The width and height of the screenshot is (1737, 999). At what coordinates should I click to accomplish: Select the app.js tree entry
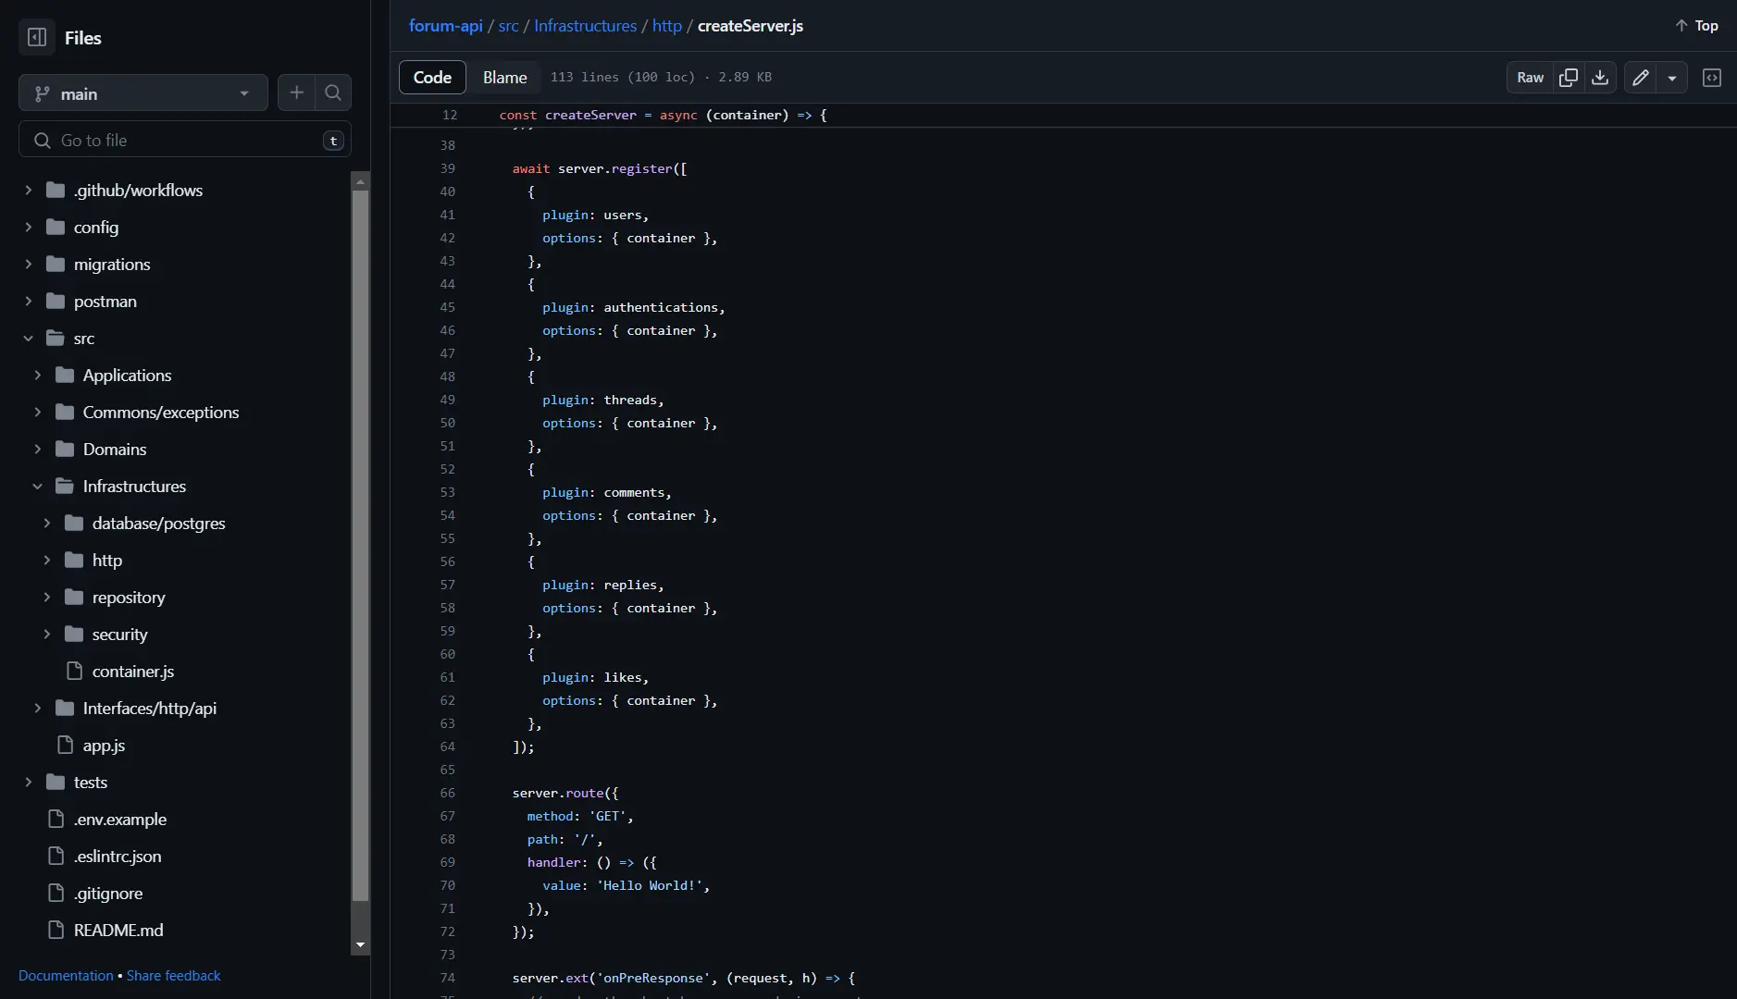coord(104,745)
